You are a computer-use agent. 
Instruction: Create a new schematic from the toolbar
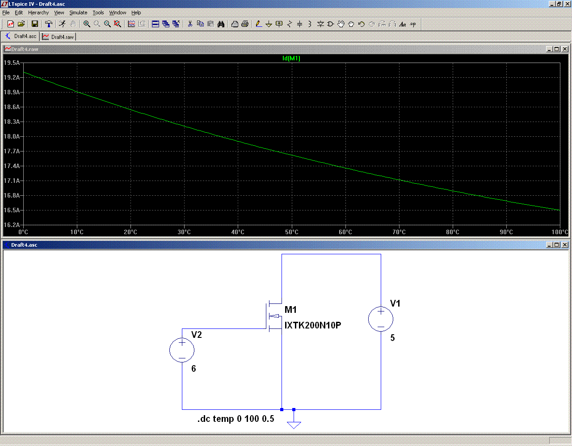11,24
